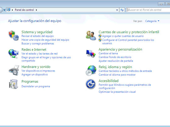Open recent pages dropdown next to back button
The height and width of the screenshot is (127, 170).
(4, 10)
